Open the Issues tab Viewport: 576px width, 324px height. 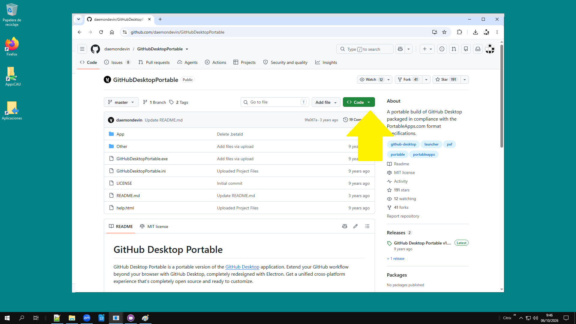[x=117, y=62]
